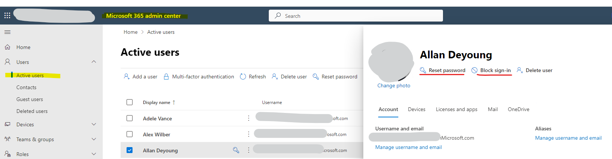Click the Users person icon in sidebar

[x=7, y=62]
